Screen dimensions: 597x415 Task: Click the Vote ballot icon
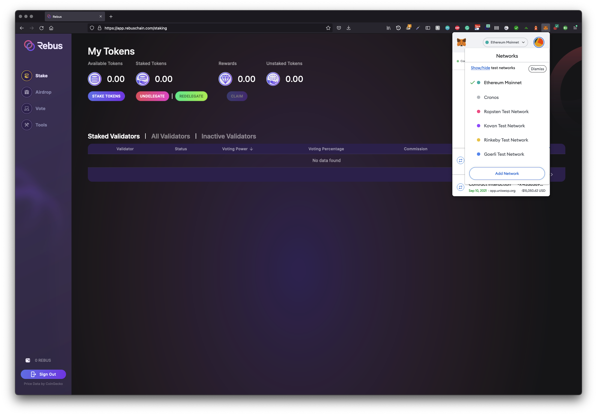[27, 108]
